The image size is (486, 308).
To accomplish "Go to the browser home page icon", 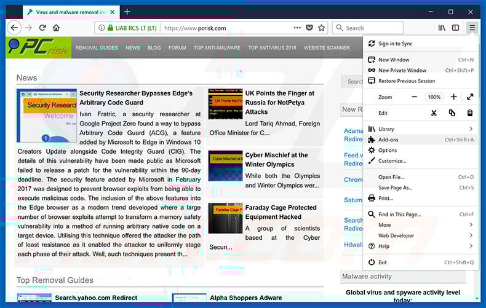I will coord(56,28).
